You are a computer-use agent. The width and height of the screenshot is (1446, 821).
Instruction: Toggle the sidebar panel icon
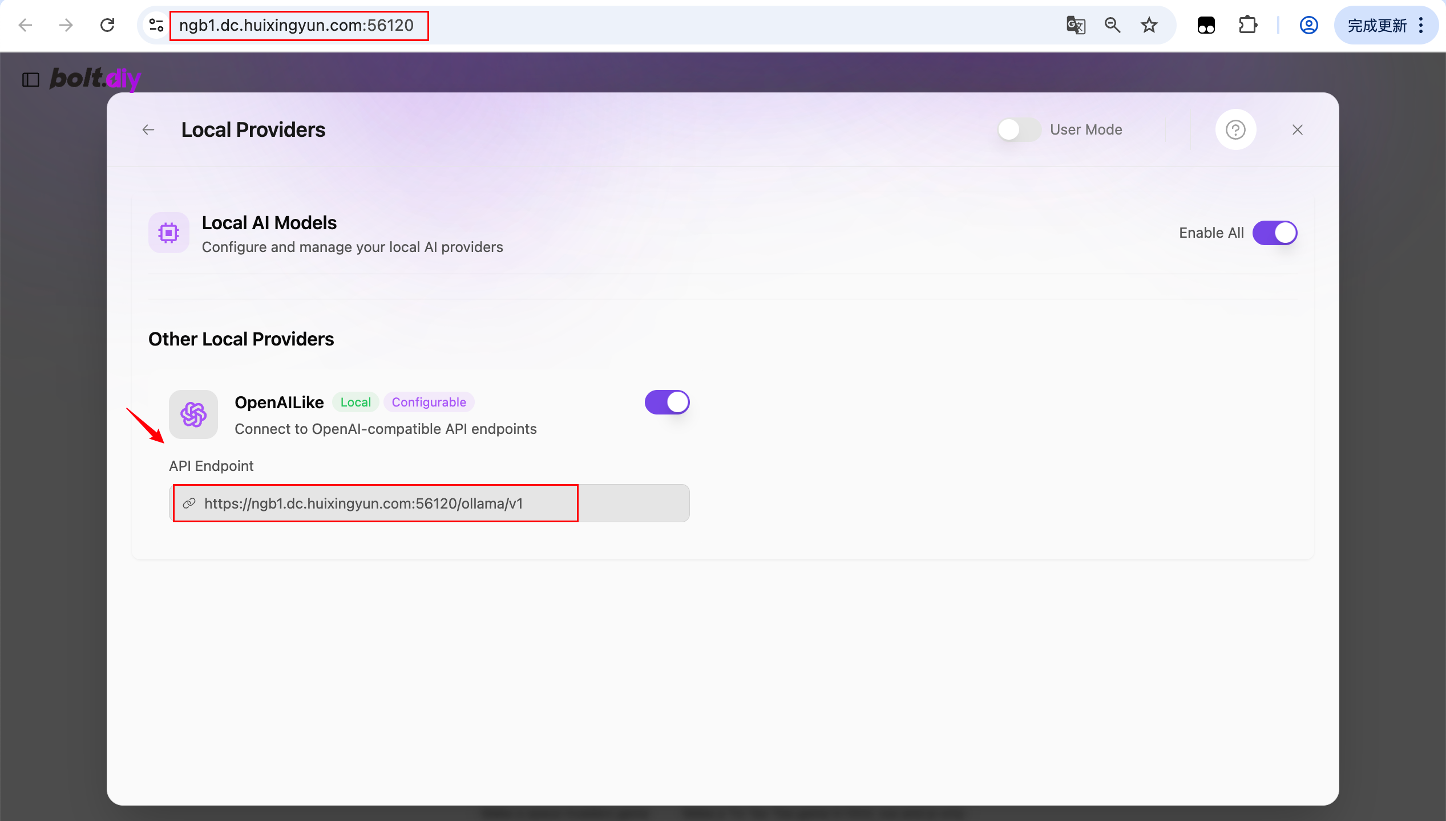coord(31,80)
